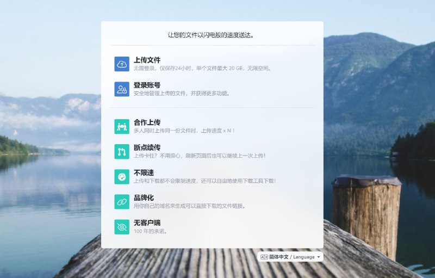Click description 无需登录，仅保存24小时
435x278 pixels.
click(163, 68)
